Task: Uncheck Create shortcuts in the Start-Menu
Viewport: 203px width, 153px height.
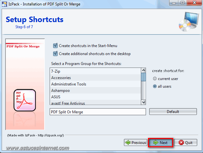Action: tap(55, 46)
